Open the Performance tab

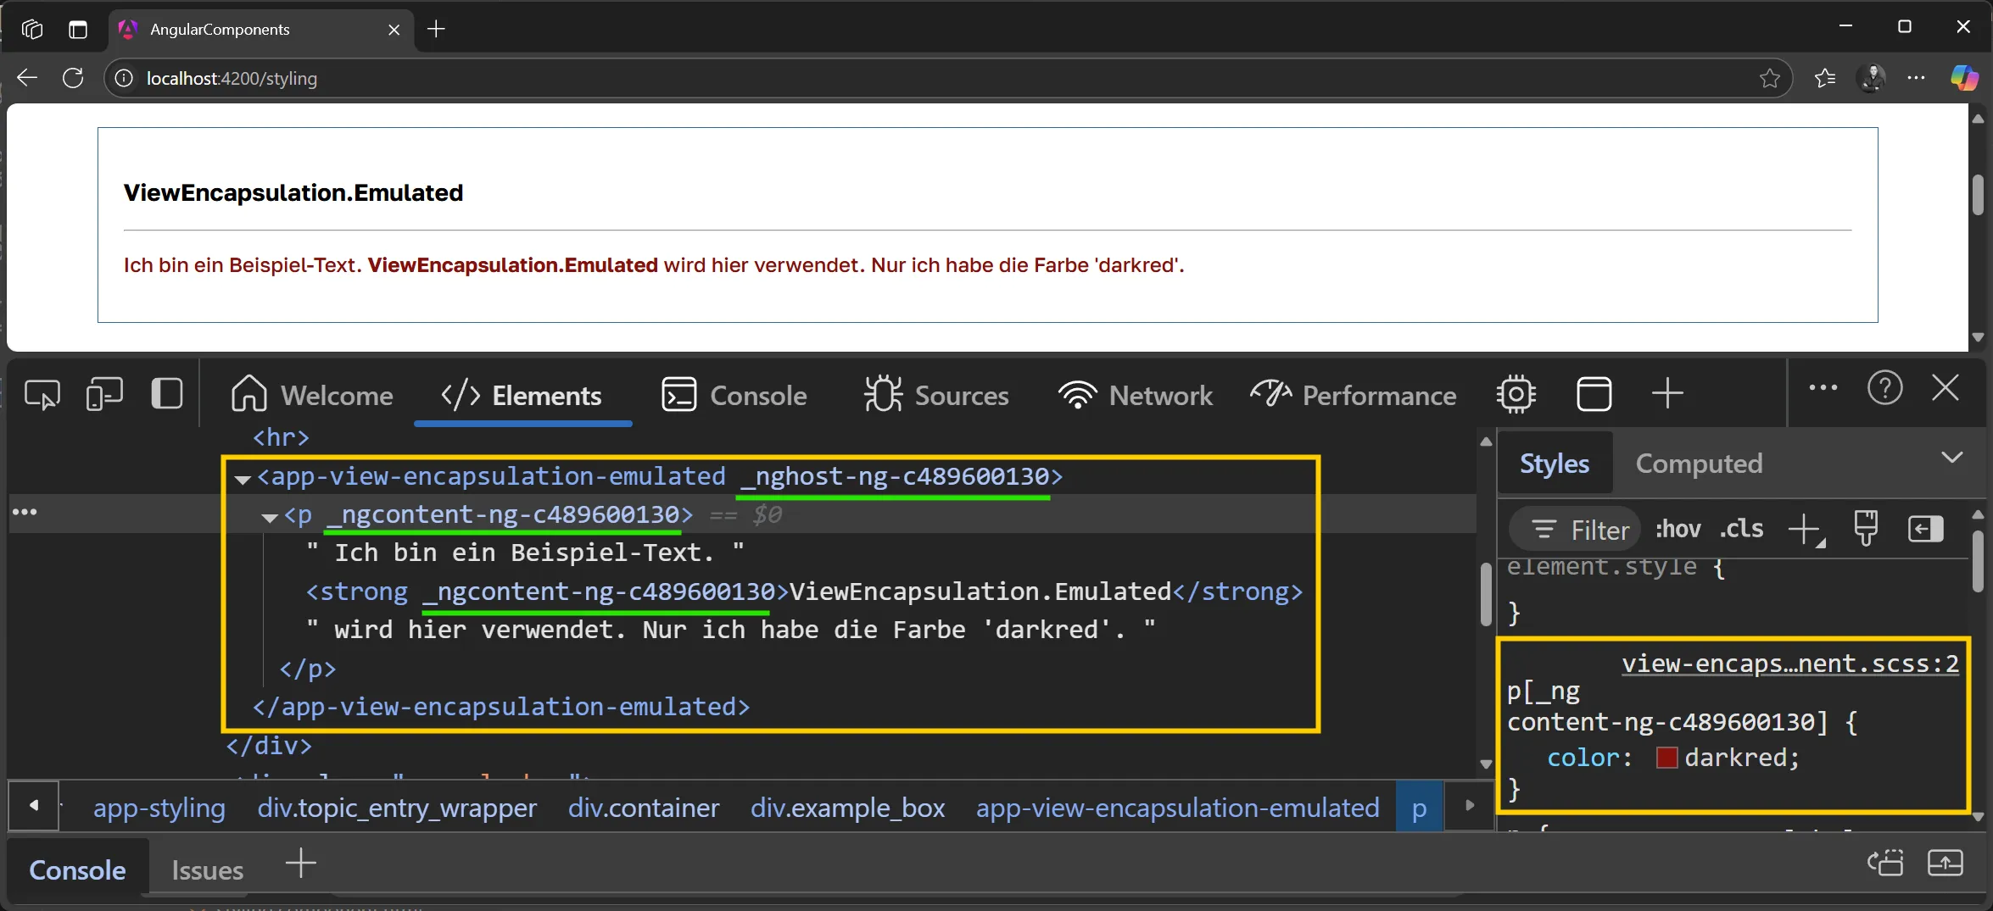(1354, 395)
